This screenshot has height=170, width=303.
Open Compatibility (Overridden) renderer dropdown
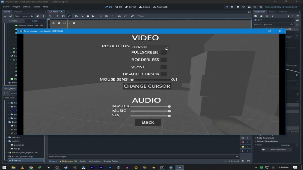pos(282,7)
